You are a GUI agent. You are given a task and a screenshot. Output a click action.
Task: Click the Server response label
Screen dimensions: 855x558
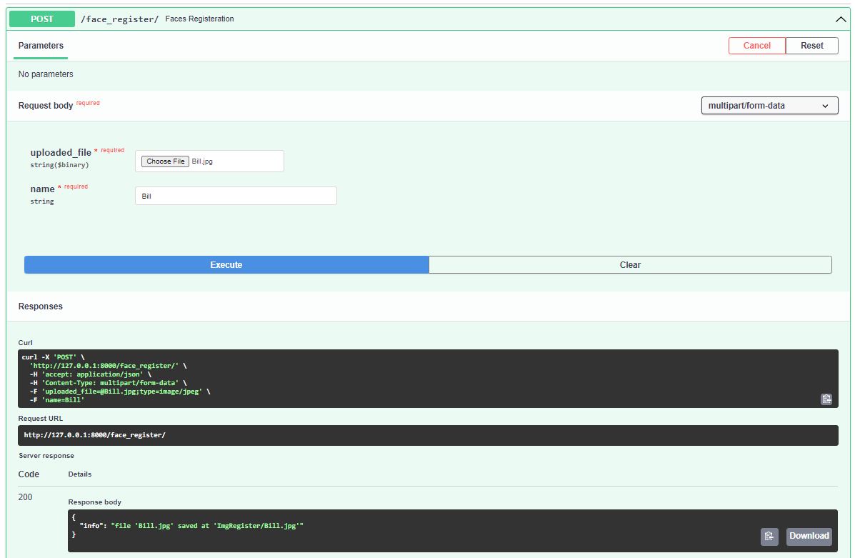(x=46, y=455)
